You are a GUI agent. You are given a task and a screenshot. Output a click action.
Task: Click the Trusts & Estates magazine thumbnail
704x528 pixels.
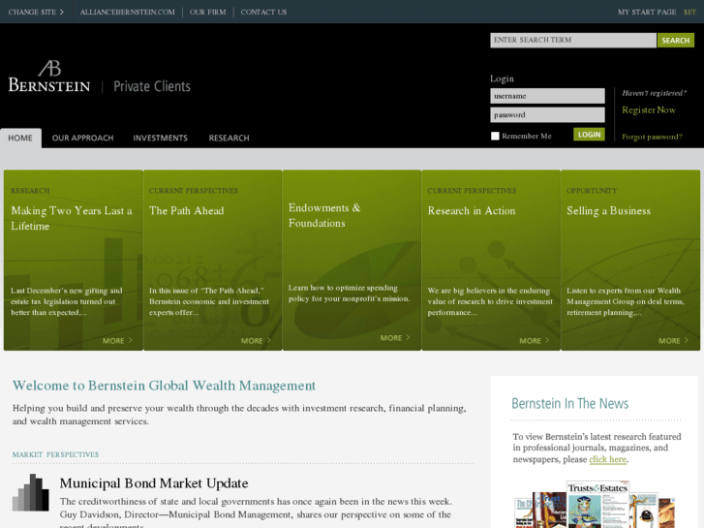click(x=597, y=504)
